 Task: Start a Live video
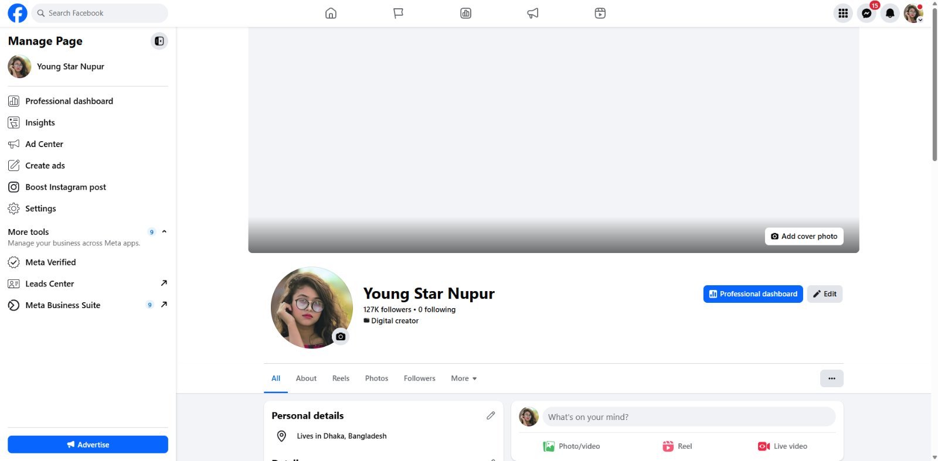[783, 446]
